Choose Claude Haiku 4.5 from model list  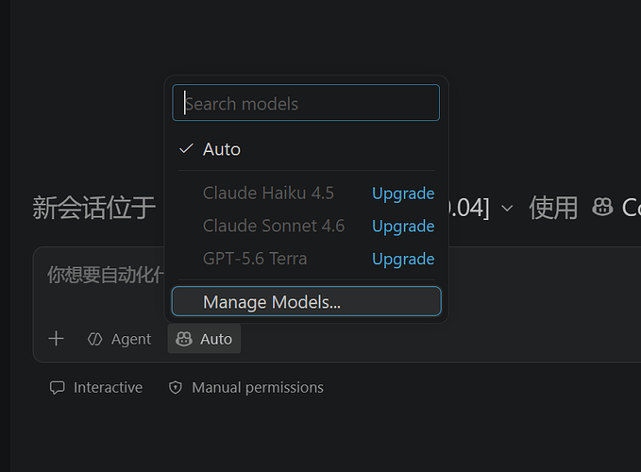268,193
